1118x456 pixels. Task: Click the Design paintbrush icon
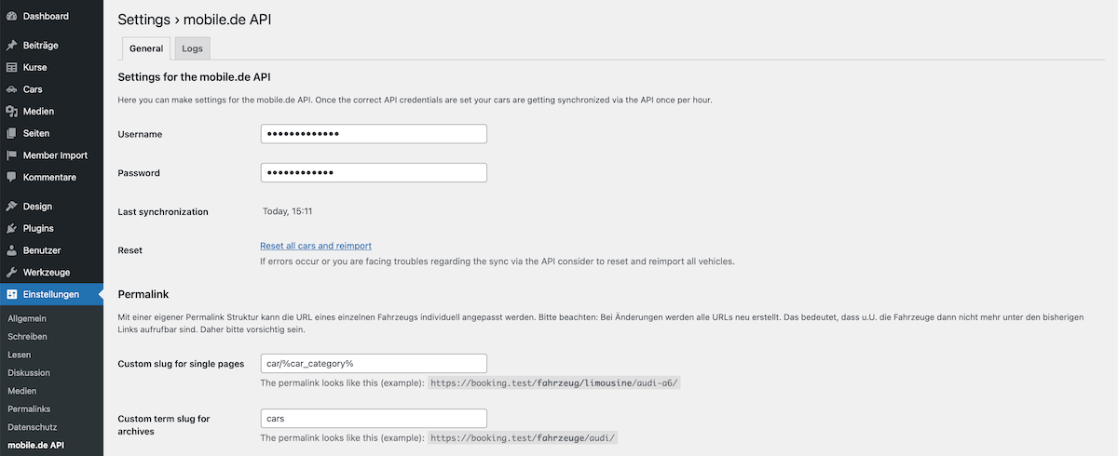coord(11,206)
